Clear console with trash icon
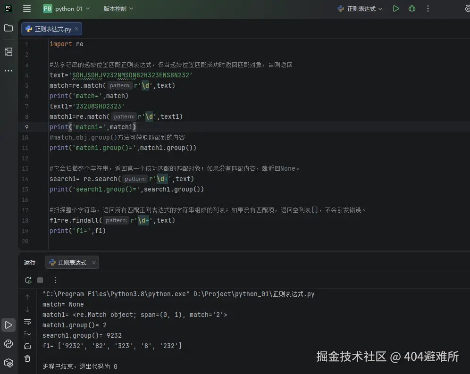The image size is (470, 374). (x=27, y=358)
